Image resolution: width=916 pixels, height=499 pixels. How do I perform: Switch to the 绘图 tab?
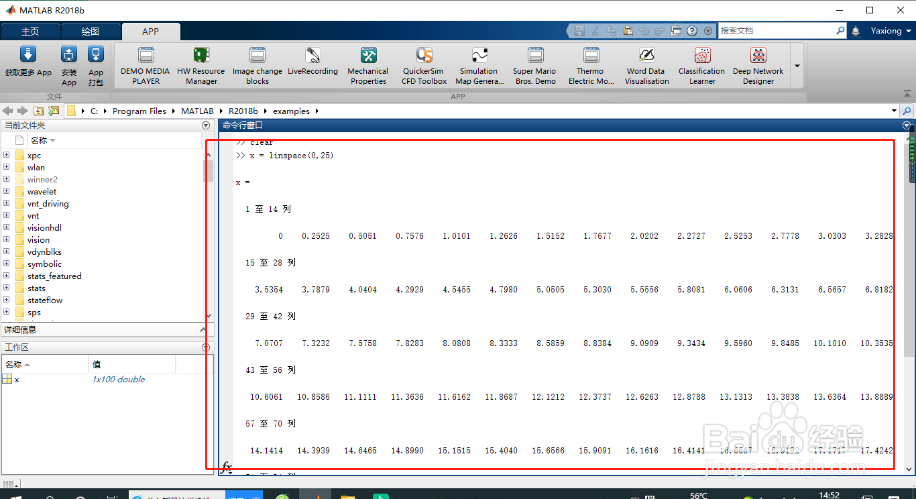pyautogui.click(x=91, y=32)
